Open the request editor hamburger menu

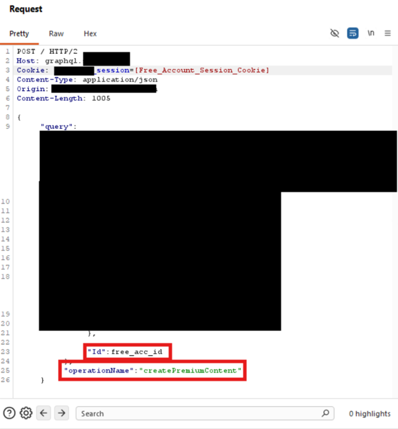point(388,33)
